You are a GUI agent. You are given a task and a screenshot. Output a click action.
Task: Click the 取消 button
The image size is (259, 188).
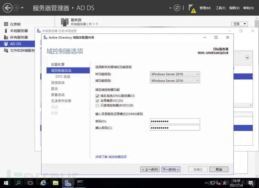(x=219, y=169)
